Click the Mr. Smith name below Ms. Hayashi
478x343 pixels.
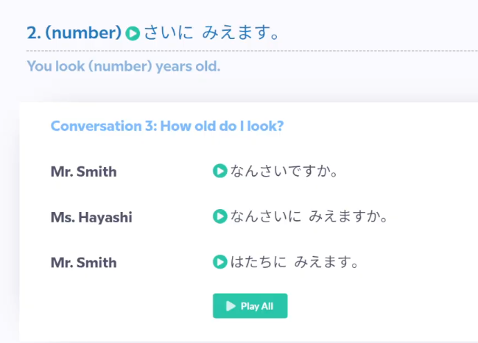(83, 262)
